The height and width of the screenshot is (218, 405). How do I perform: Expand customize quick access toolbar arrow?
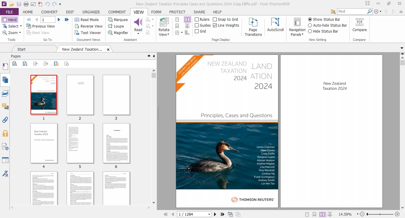tap(60, 4)
